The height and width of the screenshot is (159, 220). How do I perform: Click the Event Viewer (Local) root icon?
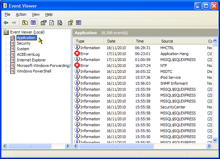click(6, 32)
